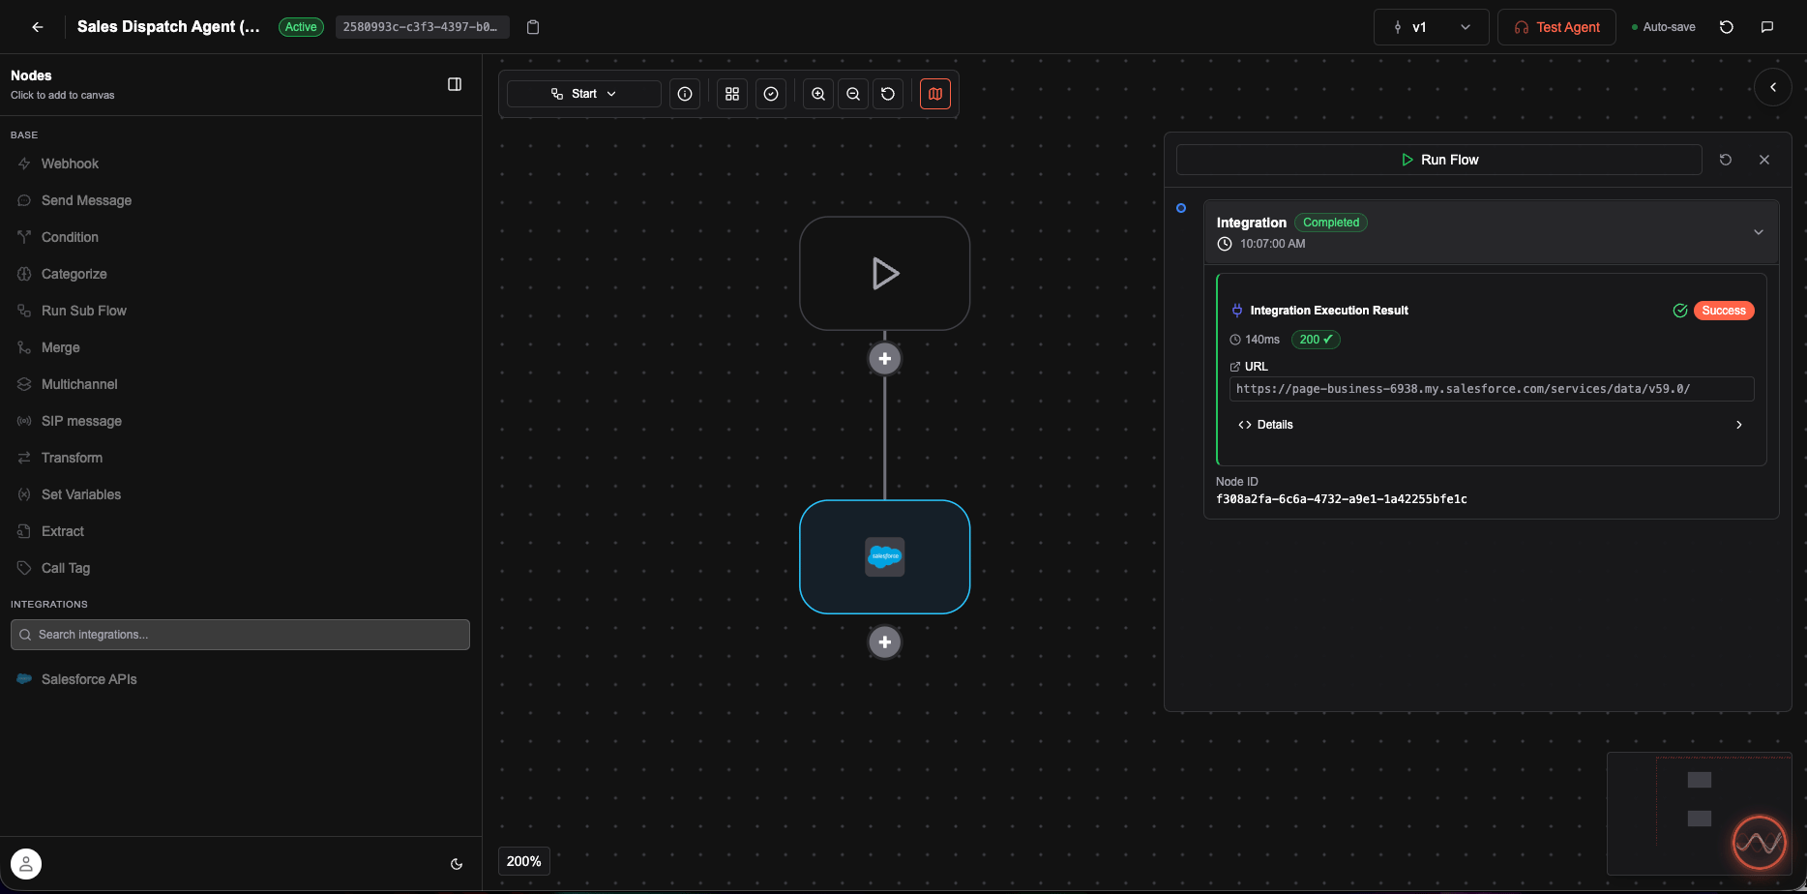Click the Completed status label
Screen dimensions: 1807x894
pos(1331,223)
